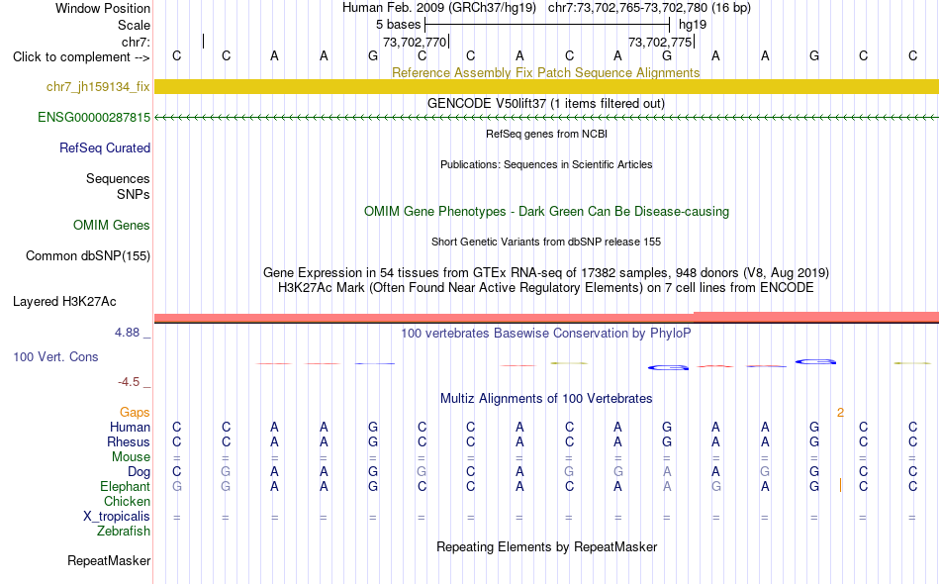This screenshot has height=584, width=940.
Task: Click the blue PhyloP peak below 73,702,775
Action: pyautogui.click(x=669, y=367)
